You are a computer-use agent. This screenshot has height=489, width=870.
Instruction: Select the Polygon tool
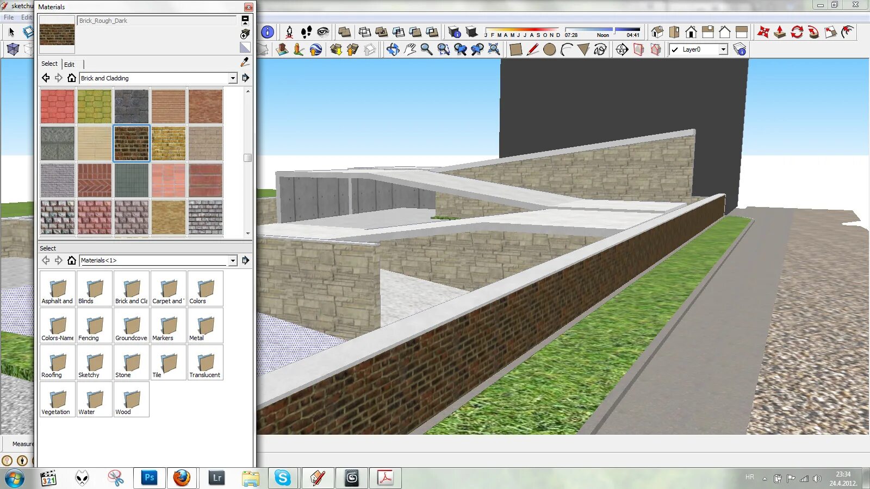(x=583, y=50)
